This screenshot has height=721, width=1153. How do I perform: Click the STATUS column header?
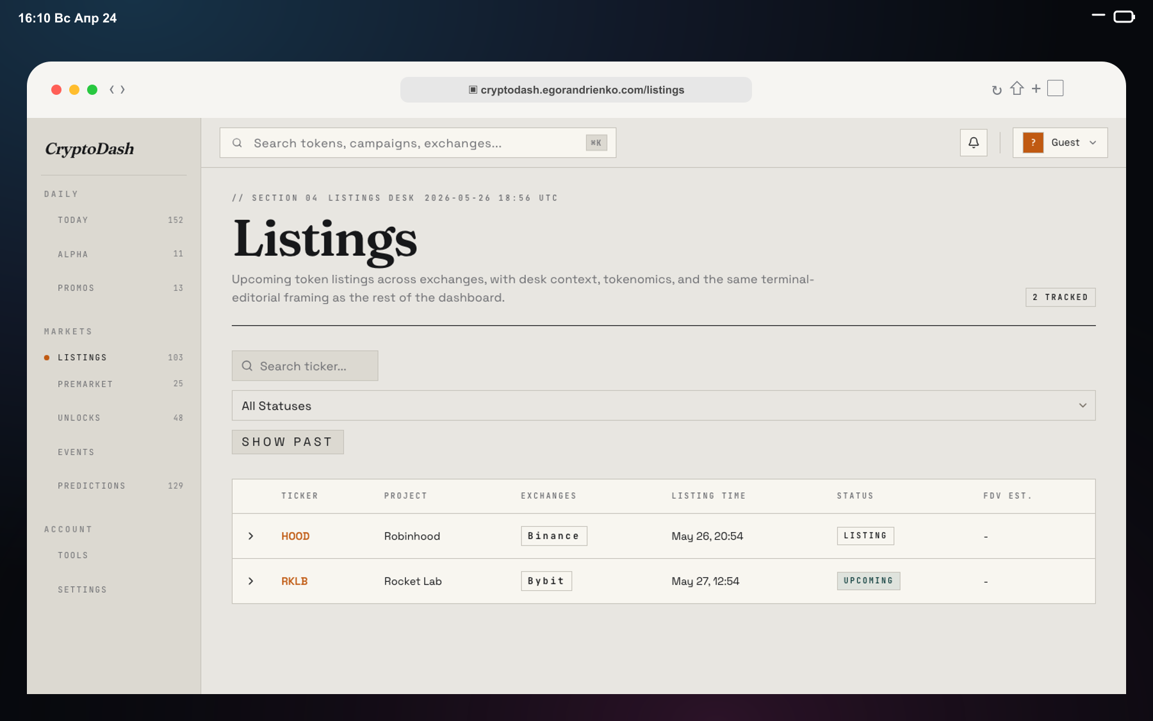[x=855, y=496]
